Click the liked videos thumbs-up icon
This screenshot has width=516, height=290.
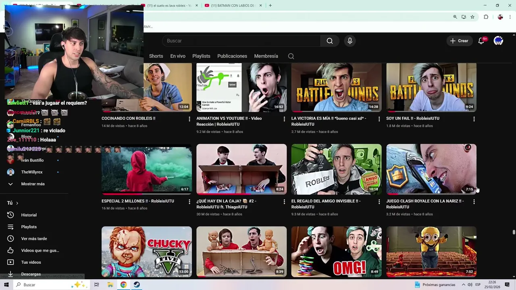tap(10, 251)
